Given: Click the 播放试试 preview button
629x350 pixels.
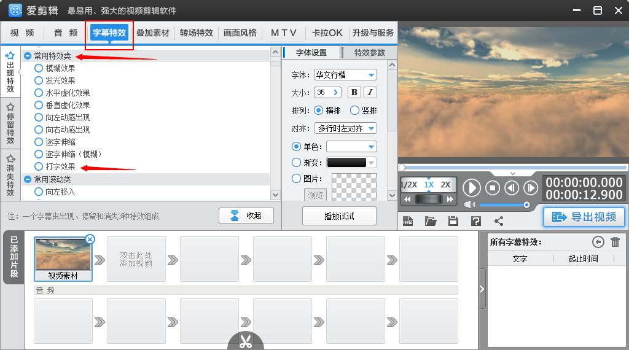Looking at the screenshot, I should point(339,216).
